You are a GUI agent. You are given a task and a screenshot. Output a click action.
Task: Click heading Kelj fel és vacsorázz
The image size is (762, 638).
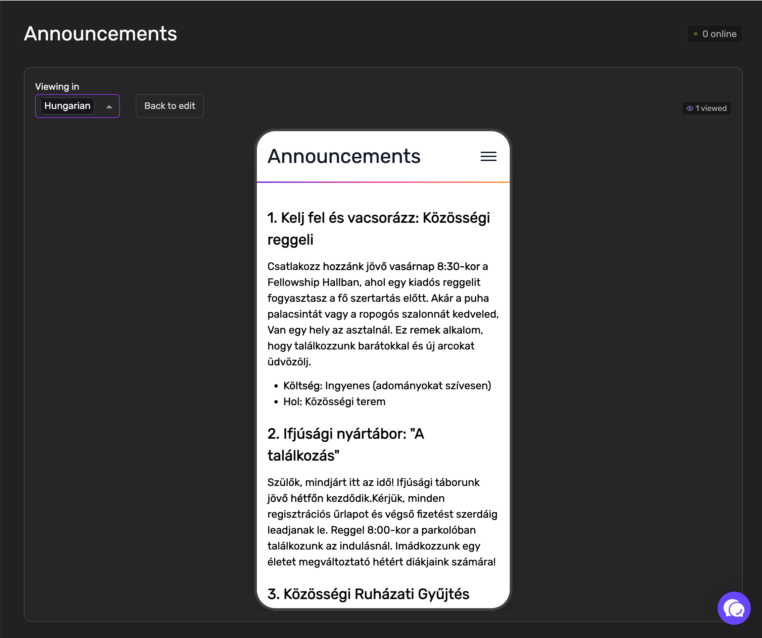(378, 229)
